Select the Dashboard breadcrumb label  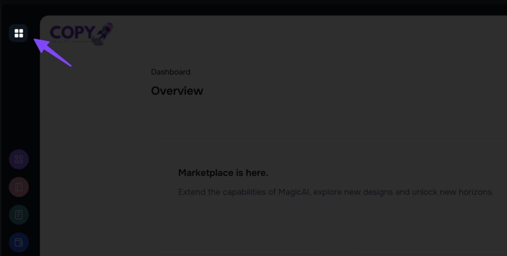tap(170, 72)
